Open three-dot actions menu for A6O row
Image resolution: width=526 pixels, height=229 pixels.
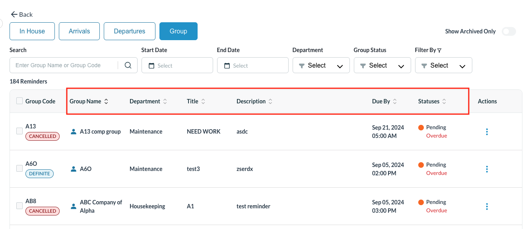coord(487,169)
